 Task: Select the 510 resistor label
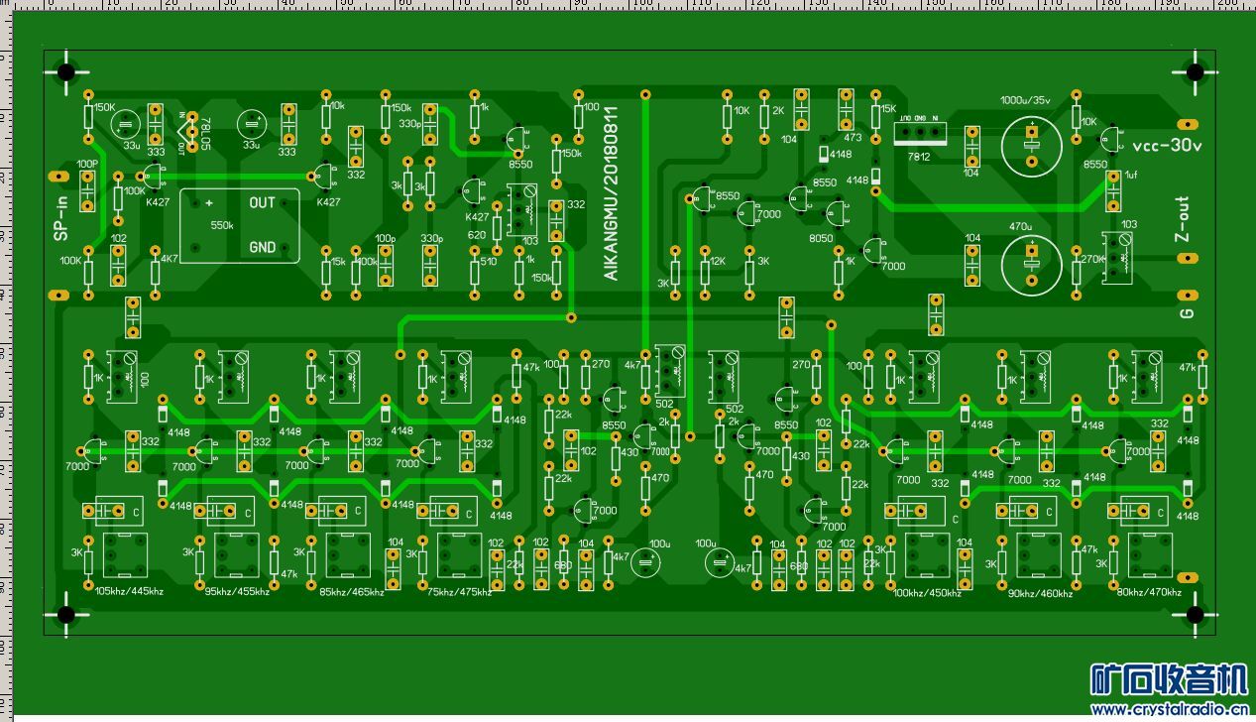488,262
